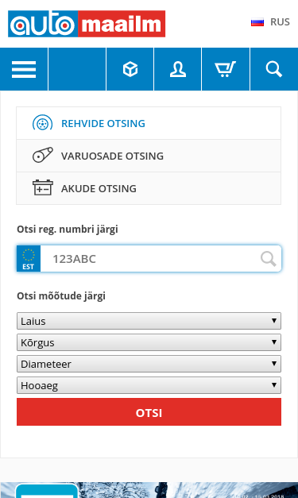Click the red OTSI search button

[x=149, y=412]
